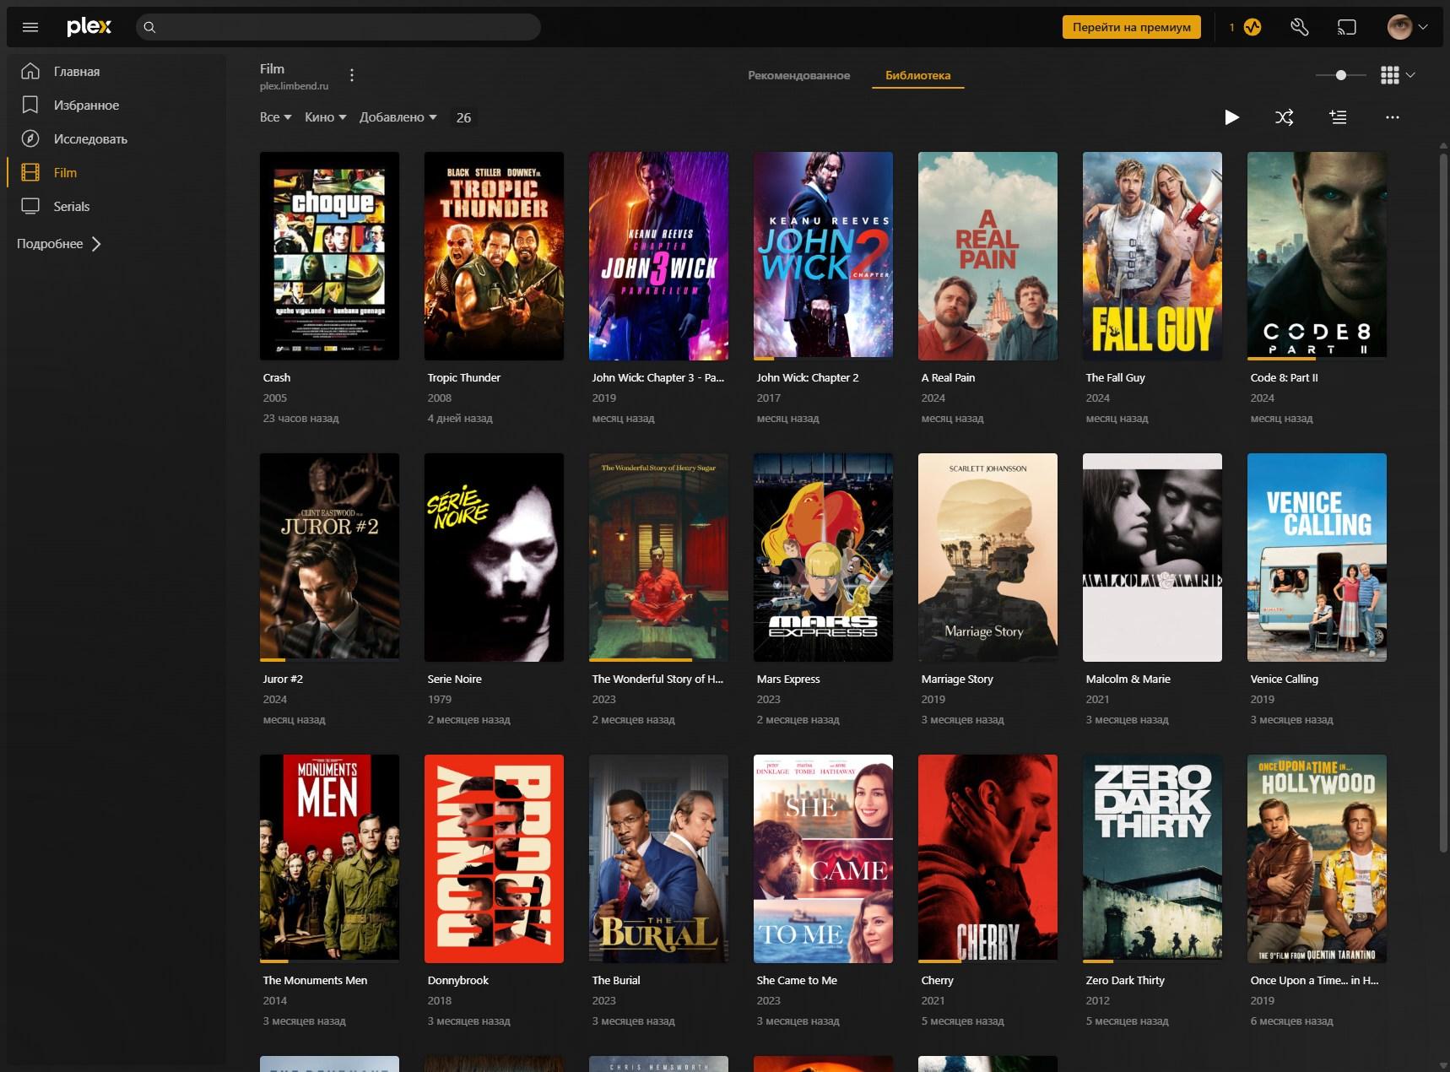Open the Cherry movie poster
The image size is (1450, 1072).
pos(987,858)
